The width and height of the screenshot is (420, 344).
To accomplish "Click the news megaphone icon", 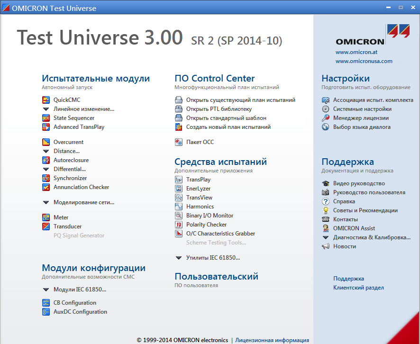I will tap(326, 246).
